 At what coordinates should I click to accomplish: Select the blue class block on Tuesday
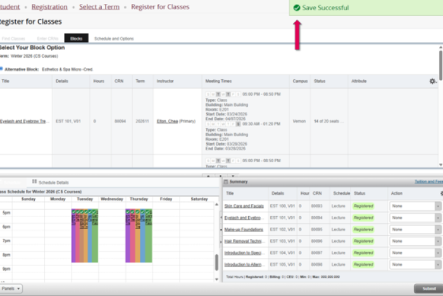pos(90,236)
